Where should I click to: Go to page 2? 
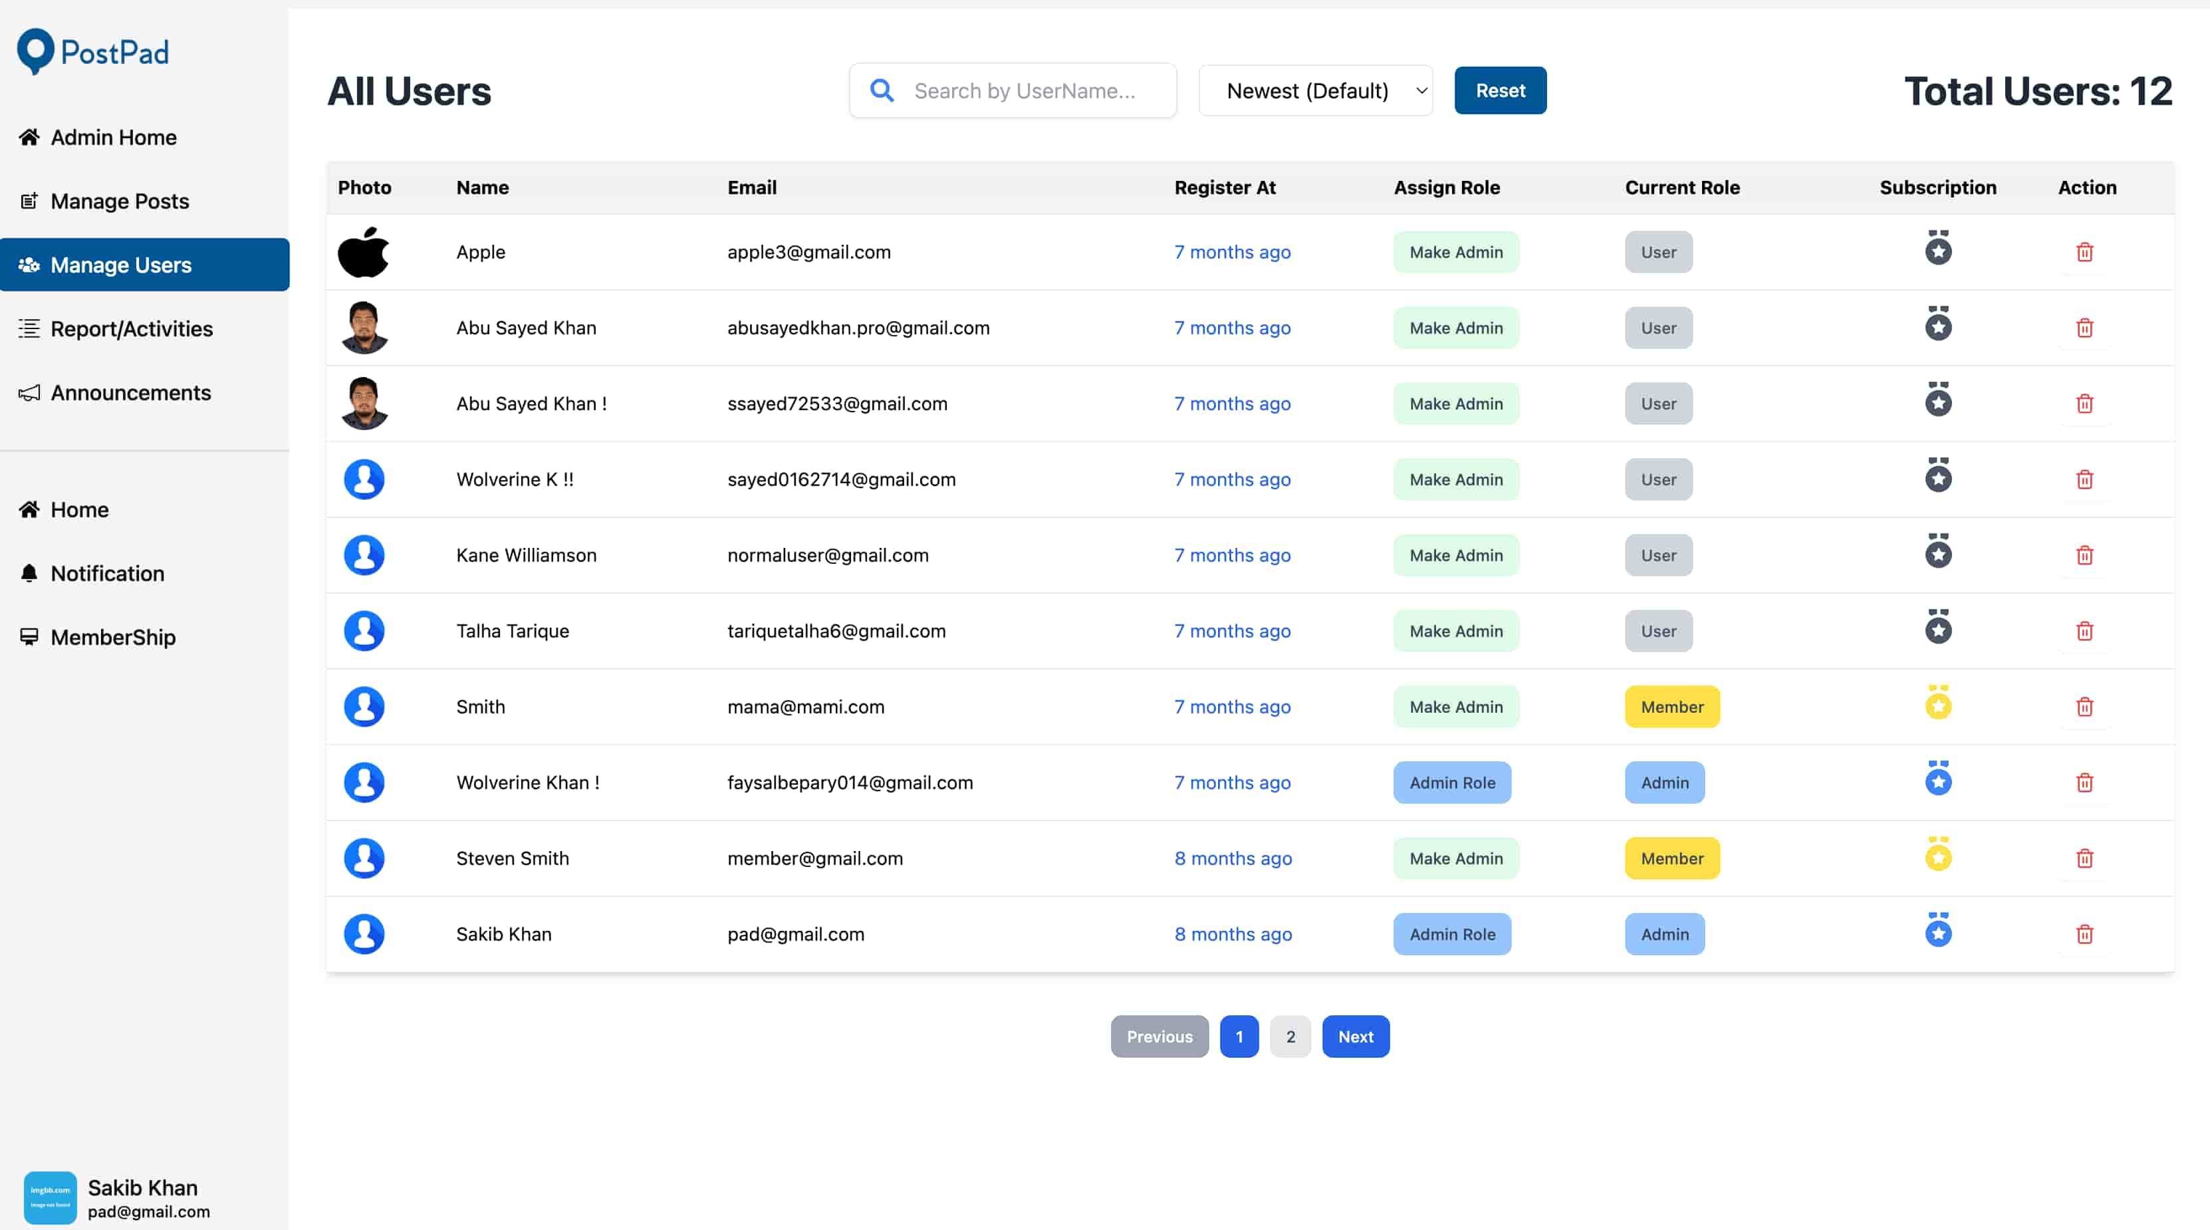(x=1290, y=1036)
